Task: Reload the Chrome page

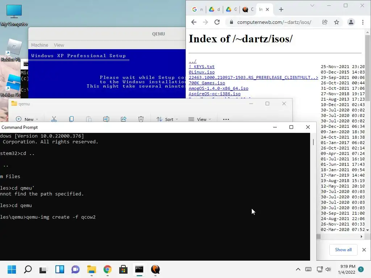Action: (217, 22)
